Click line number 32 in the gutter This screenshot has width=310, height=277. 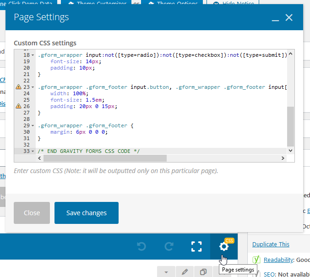pyautogui.click(x=27, y=145)
